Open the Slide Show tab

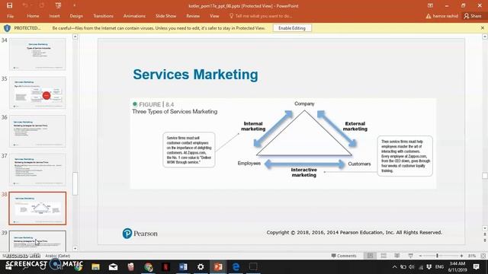tap(166, 16)
